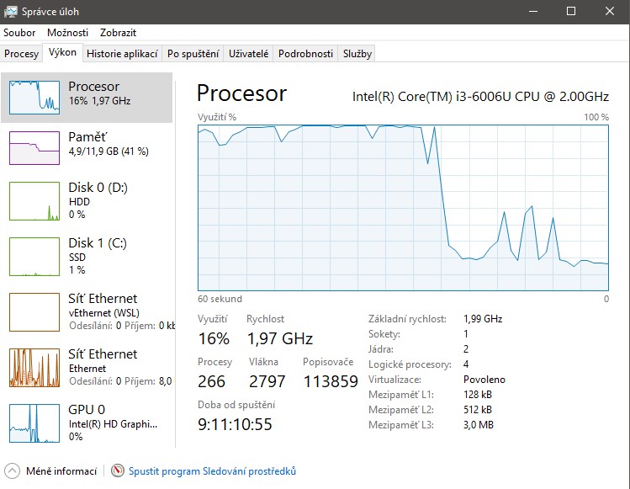Open the GPU 0 Intel HD Graphics graph
This screenshot has height=489, width=630.
pos(34,423)
